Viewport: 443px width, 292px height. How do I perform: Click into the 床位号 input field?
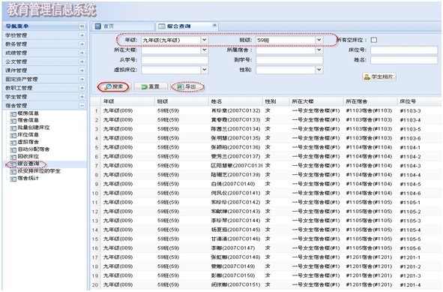point(404,50)
